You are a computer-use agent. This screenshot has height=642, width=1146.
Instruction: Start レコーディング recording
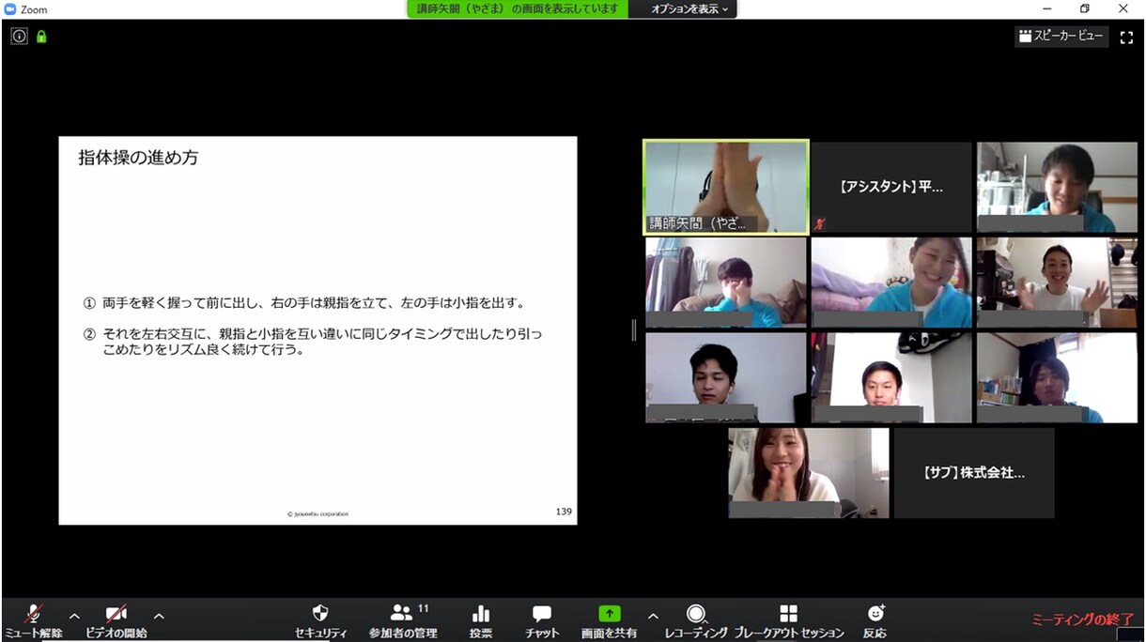point(696,620)
